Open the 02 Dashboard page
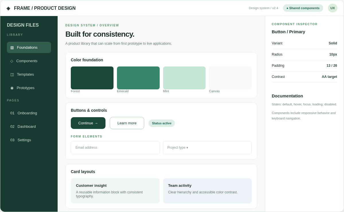The width and height of the screenshot is (344, 212). pyautogui.click(x=29, y=127)
